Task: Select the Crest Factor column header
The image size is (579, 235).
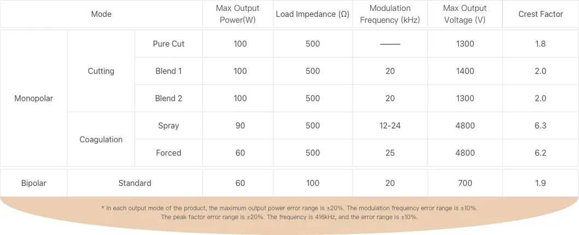Action: [x=541, y=14]
